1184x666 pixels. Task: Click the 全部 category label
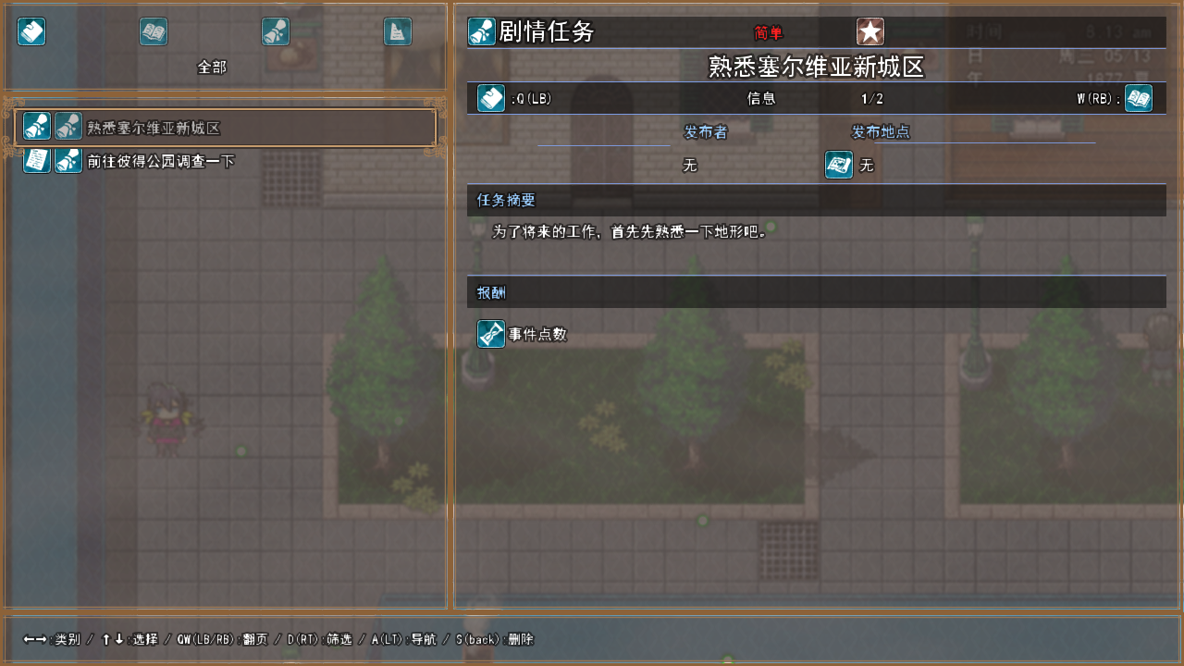212,68
